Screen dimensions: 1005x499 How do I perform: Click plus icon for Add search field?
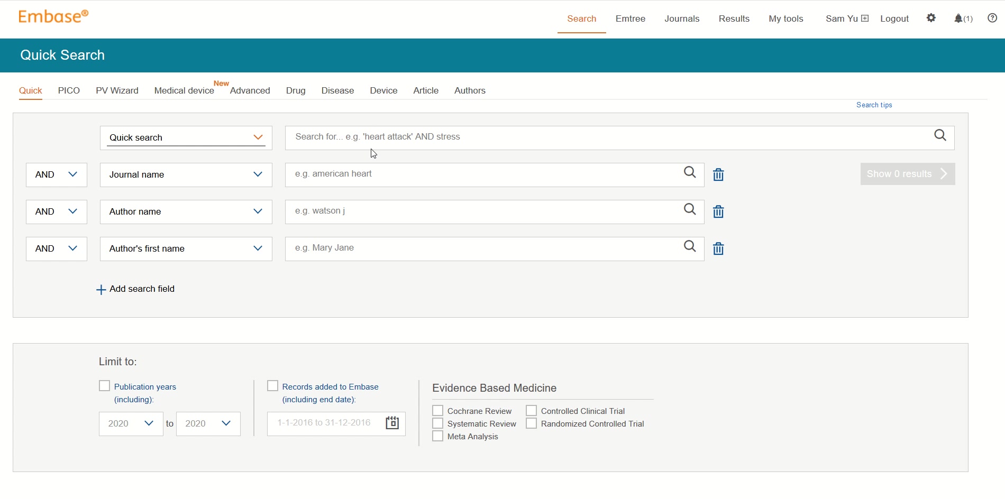tap(101, 290)
